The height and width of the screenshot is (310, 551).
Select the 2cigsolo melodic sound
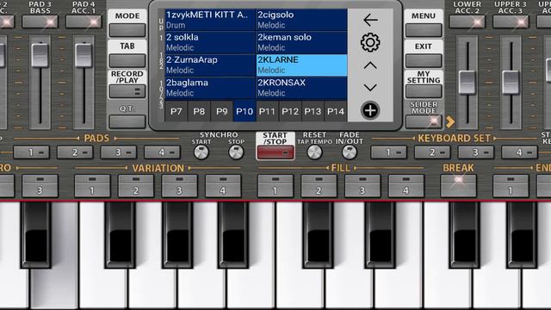tap(302, 20)
